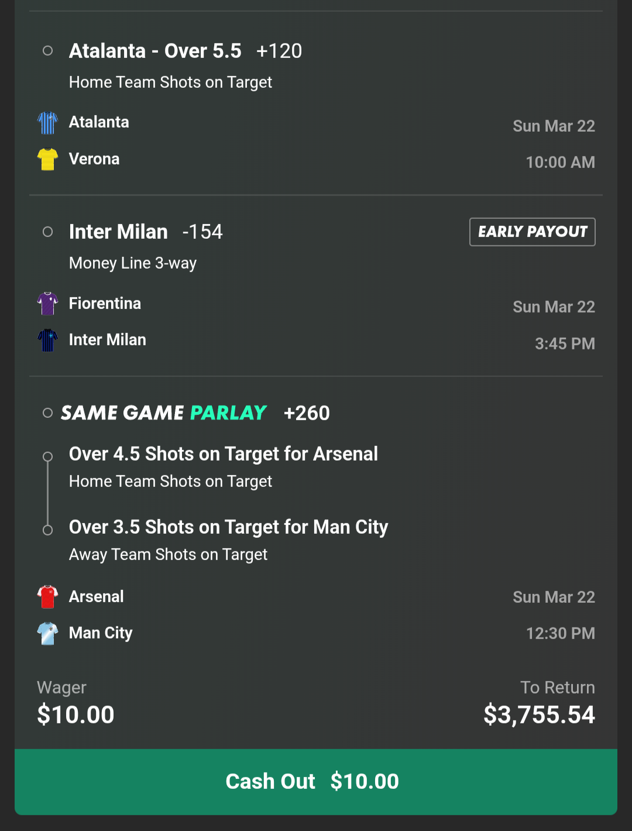The height and width of the screenshot is (831, 632).
Task: Tap the purple Fiorentina jersey icon
Action: click(47, 304)
